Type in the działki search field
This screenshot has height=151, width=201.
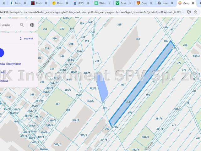point(8,25)
